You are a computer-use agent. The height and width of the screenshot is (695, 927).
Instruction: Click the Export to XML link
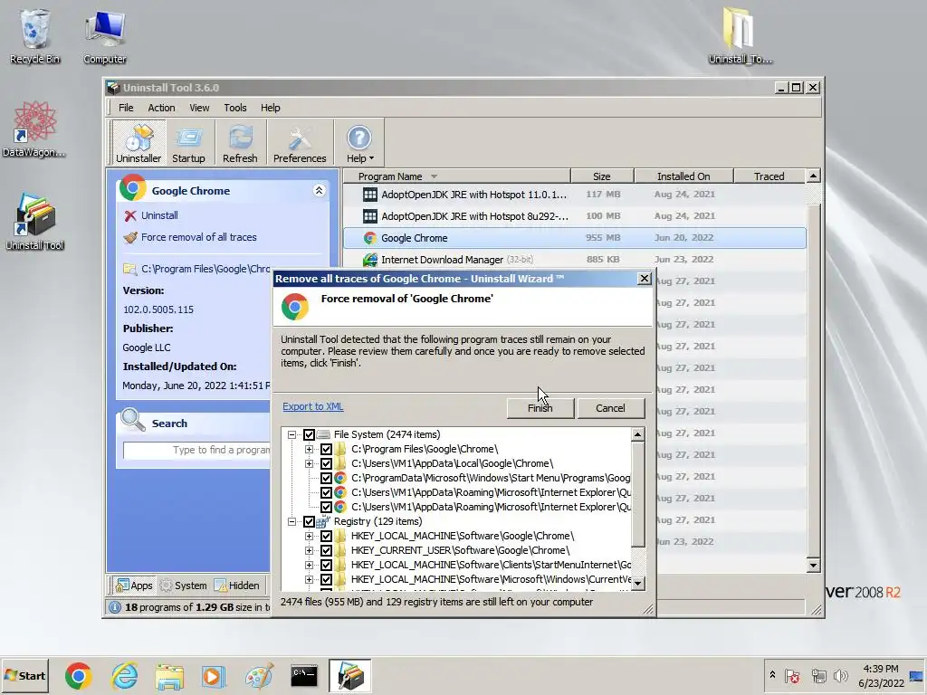coord(312,406)
